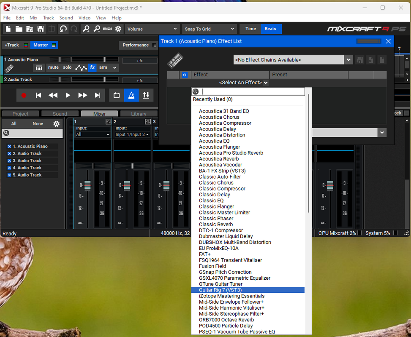Image resolution: width=411 pixels, height=337 pixels.
Task: Click the Load Sound file icon
Action: tap(30, 29)
